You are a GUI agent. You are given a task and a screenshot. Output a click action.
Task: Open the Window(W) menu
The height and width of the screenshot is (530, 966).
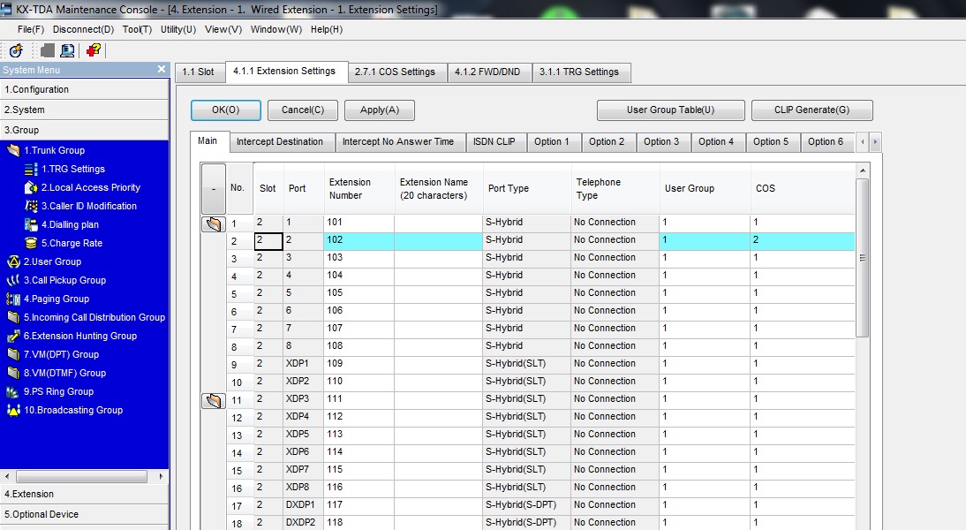point(276,29)
